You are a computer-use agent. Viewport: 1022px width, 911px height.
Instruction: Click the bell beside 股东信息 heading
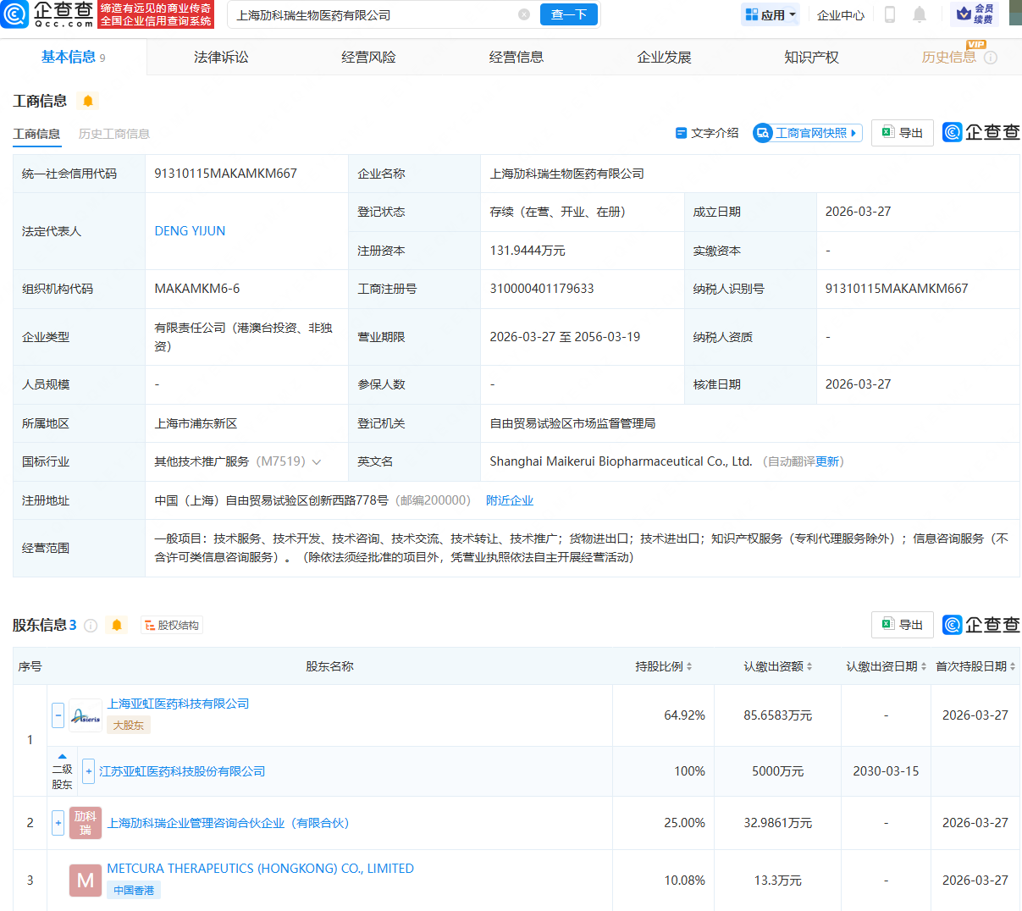(117, 625)
